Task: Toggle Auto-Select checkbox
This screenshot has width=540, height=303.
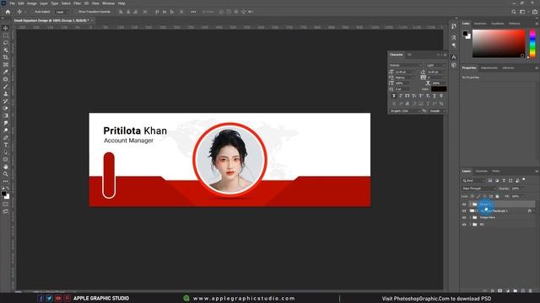Action: coord(32,12)
